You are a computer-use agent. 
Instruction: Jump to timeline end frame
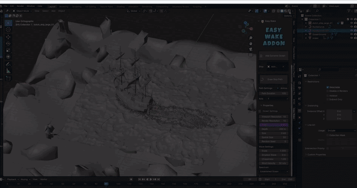[158, 179]
